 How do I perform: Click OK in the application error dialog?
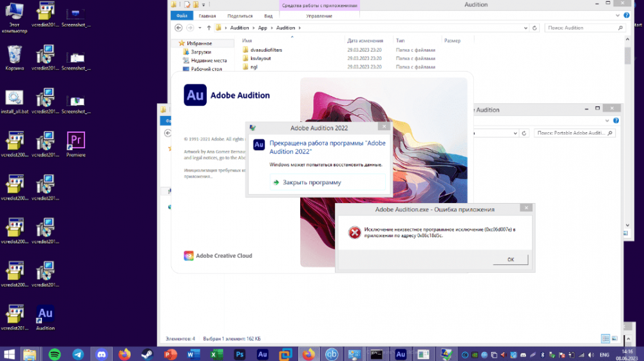[x=510, y=259]
